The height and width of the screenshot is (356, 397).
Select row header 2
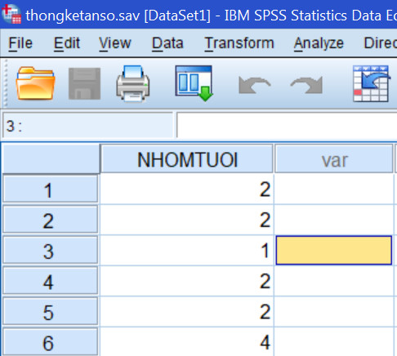tap(50, 220)
